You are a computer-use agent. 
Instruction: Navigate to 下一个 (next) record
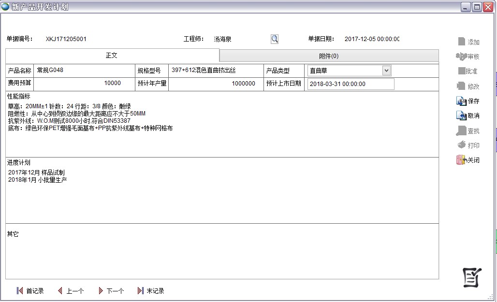click(x=111, y=291)
